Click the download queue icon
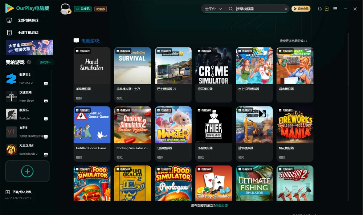The width and height of the screenshot is (363, 215). [x=7, y=192]
